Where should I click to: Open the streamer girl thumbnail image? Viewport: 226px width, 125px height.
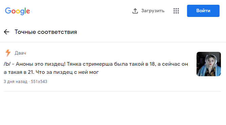tap(209, 64)
